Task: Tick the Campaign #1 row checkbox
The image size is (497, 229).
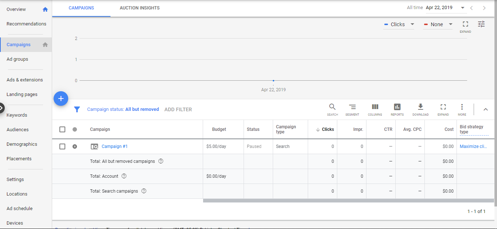Action: 62,146
